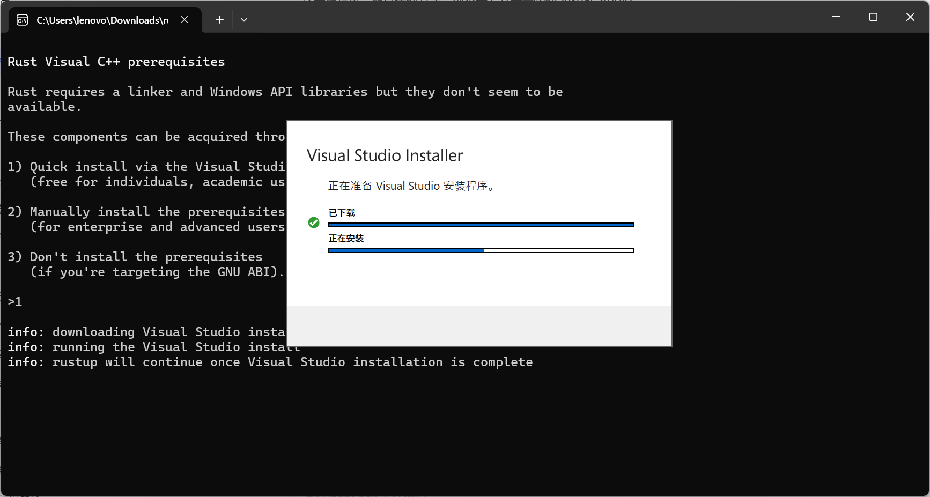The image size is (930, 497).
Task: Click the word "available." in terminal
Action: pyautogui.click(x=45, y=107)
